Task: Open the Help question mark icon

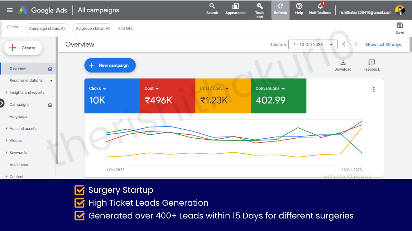Action: pos(299,6)
